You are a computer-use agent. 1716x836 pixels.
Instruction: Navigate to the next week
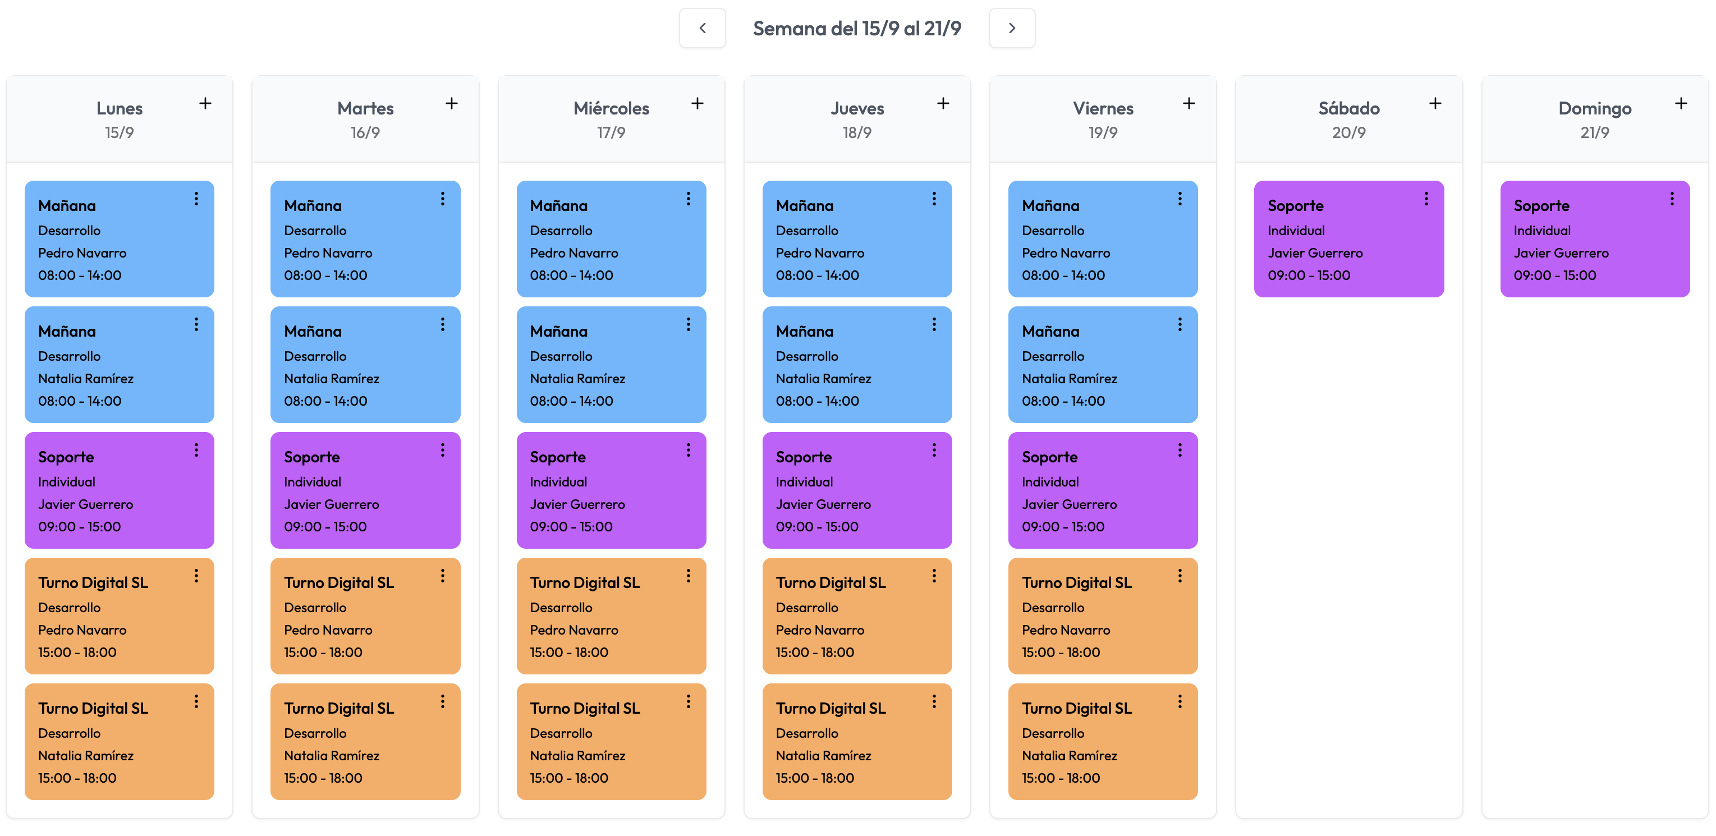(1011, 28)
